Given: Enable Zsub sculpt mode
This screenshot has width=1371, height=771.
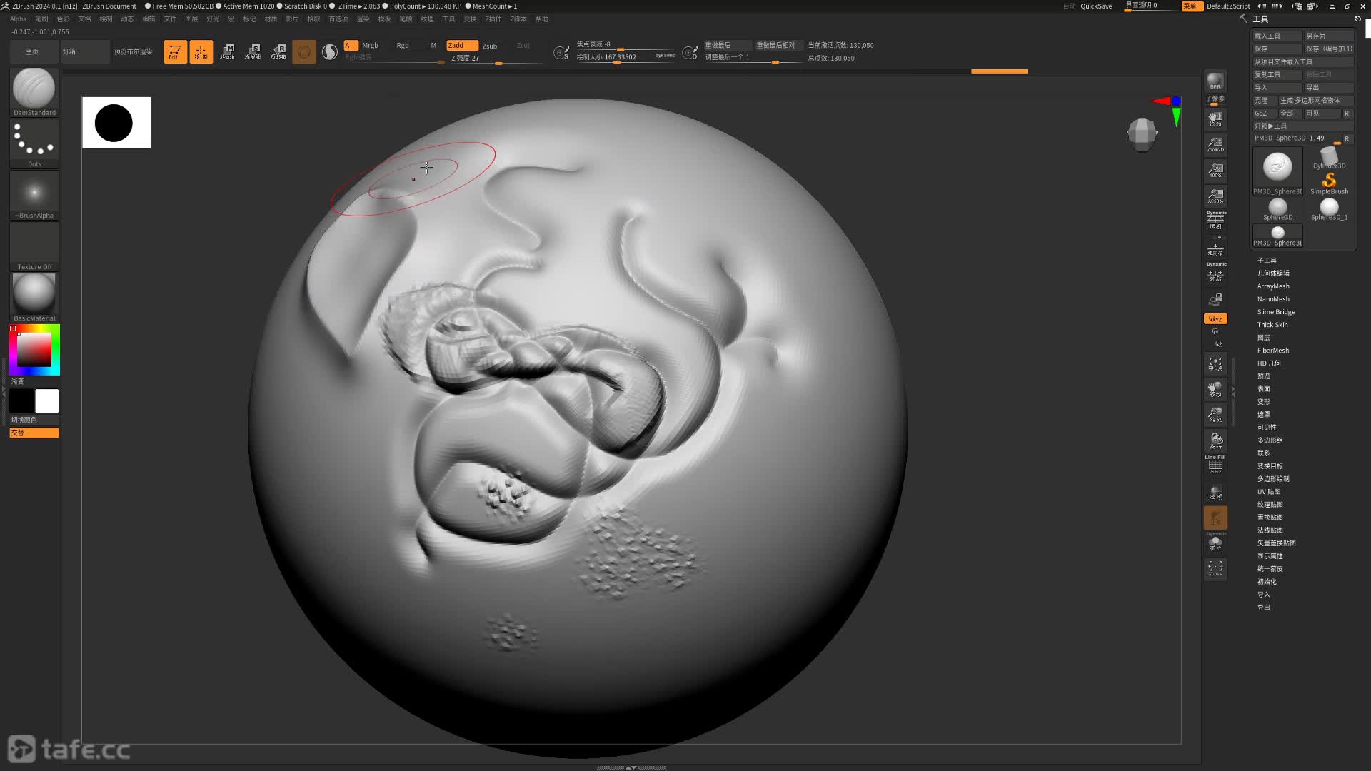Looking at the screenshot, I should pos(490,46).
